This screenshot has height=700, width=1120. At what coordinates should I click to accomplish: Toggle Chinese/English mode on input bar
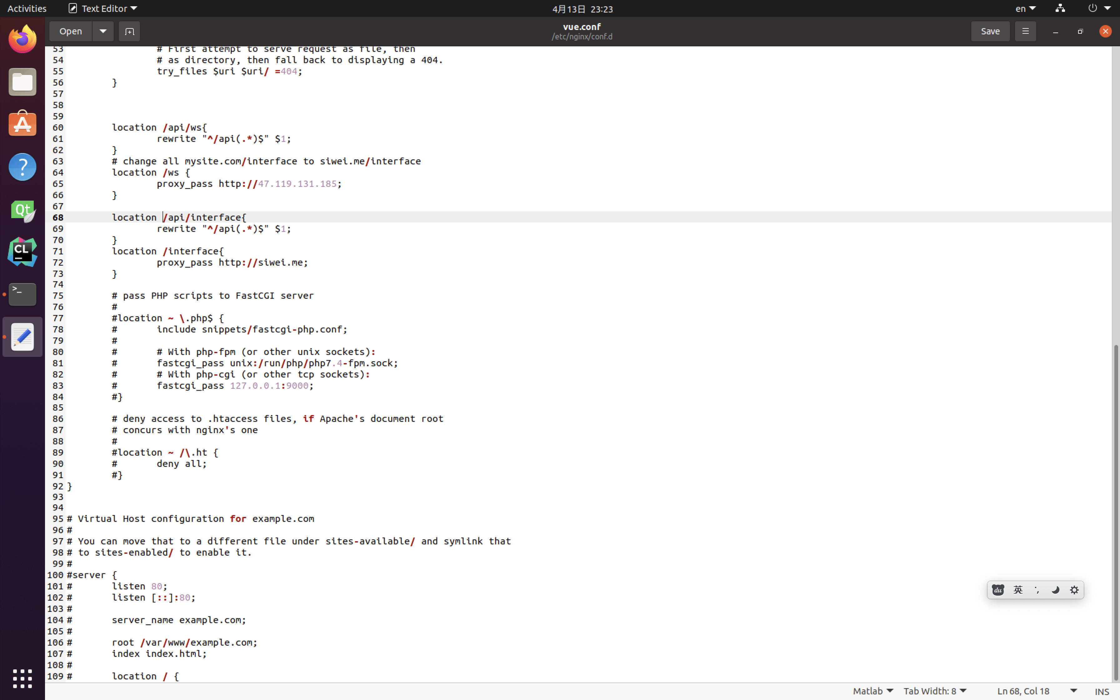coord(1018,590)
